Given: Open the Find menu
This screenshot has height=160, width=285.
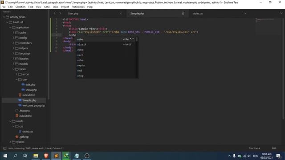Looking at the screenshot, I should (31, 7).
